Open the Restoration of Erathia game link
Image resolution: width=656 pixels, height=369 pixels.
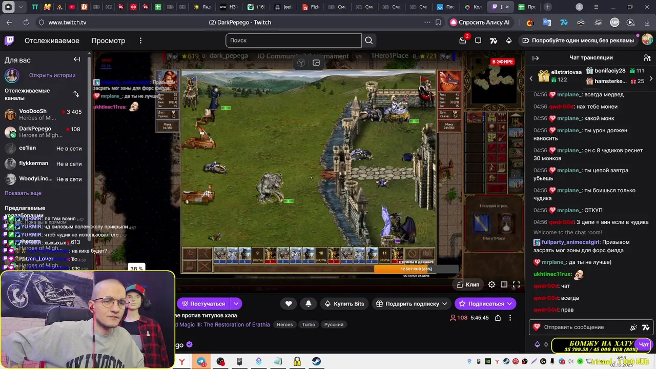tap(222, 324)
